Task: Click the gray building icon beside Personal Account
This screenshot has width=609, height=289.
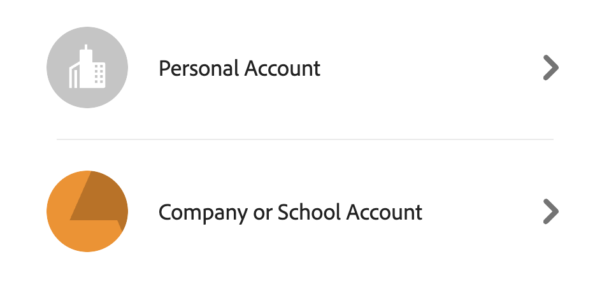Action: (87, 67)
